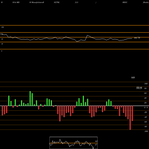Screen dimensions: 149x149
Task: Click the 'SI & MR' header text
Action: (x=16, y=2)
